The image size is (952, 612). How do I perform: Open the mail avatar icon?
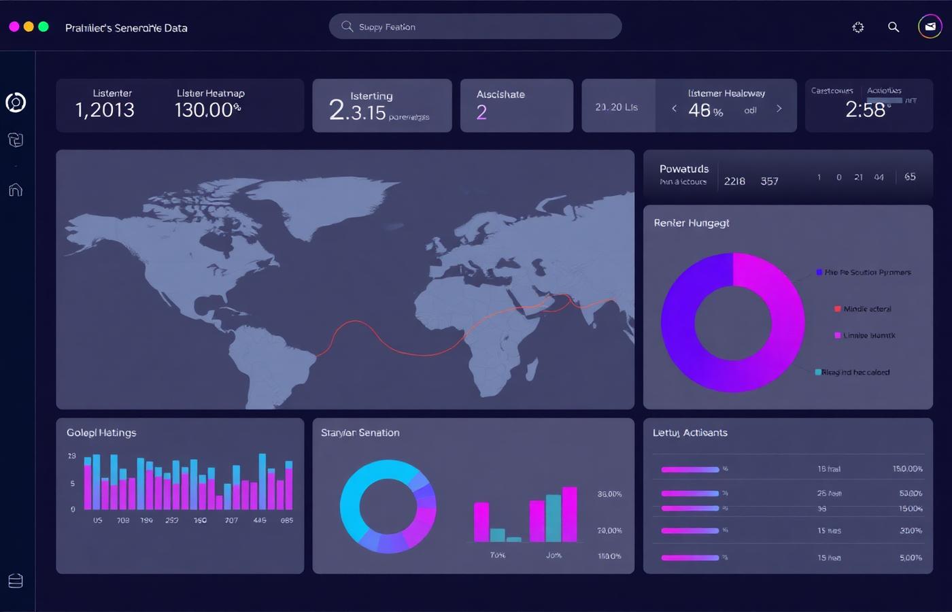[x=930, y=27]
